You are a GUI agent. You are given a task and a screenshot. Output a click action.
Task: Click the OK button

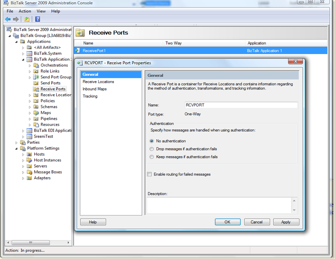228,222
